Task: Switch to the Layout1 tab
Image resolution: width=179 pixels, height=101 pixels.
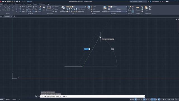Action: click(8, 99)
